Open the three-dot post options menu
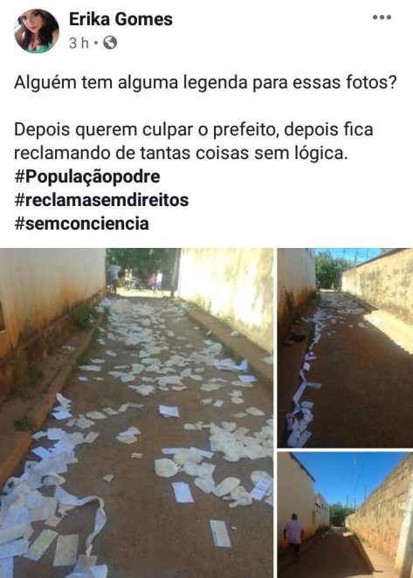 point(382,17)
